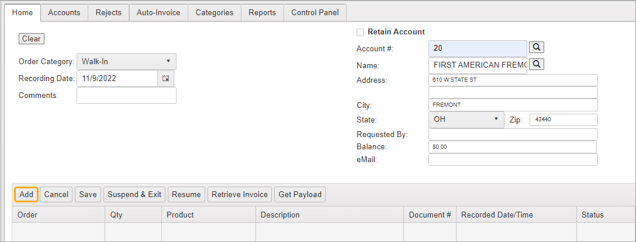
Task: Select the Control Panel tab
Action: pos(315,12)
